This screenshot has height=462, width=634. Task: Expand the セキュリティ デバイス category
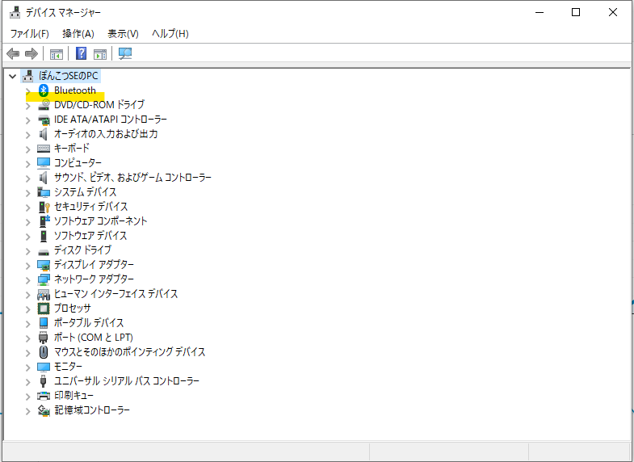point(28,208)
